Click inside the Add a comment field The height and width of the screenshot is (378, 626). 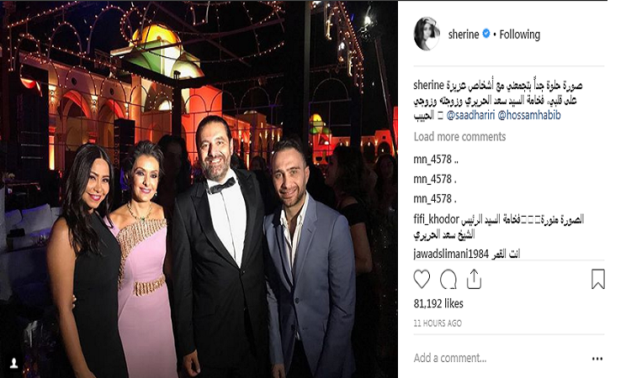click(x=499, y=358)
